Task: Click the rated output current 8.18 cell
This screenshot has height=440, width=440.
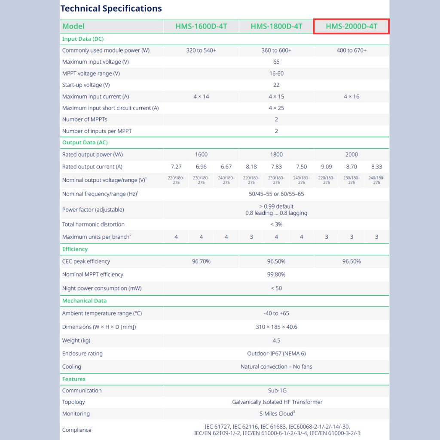Action: [251, 167]
